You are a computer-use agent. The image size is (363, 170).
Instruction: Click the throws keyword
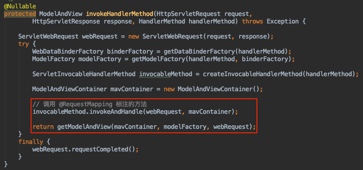pos(253,22)
